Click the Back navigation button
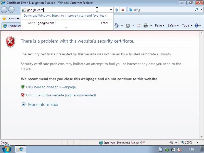The image size is (204, 153). click(4, 10)
